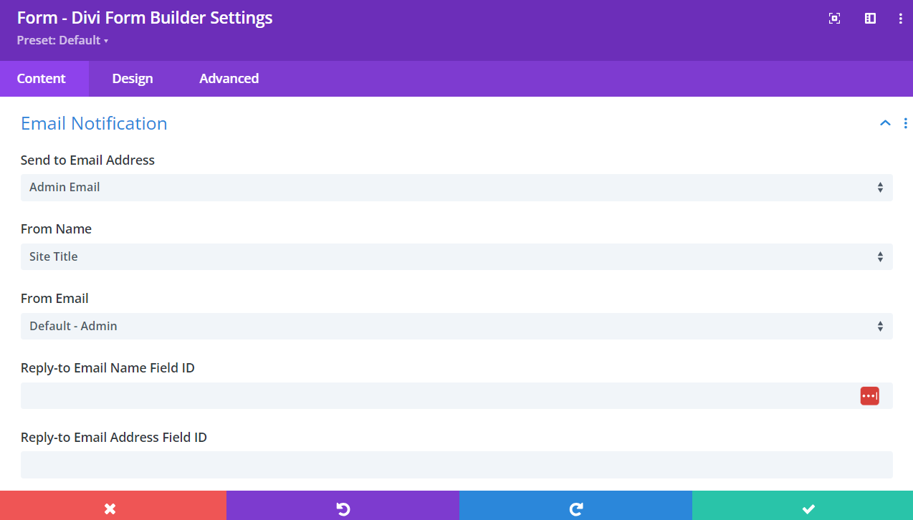Image resolution: width=913 pixels, height=520 pixels.
Task: Open Email Notification section options menu
Action: pyautogui.click(x=905, y=123)
